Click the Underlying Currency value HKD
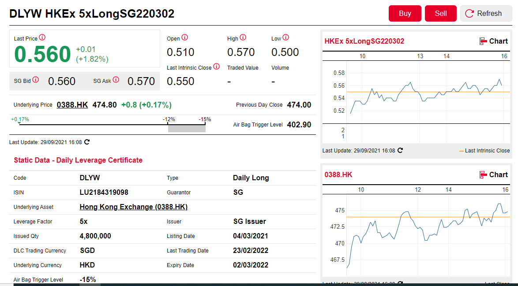This screenshot has height=286, width=518. click(87, 265)
